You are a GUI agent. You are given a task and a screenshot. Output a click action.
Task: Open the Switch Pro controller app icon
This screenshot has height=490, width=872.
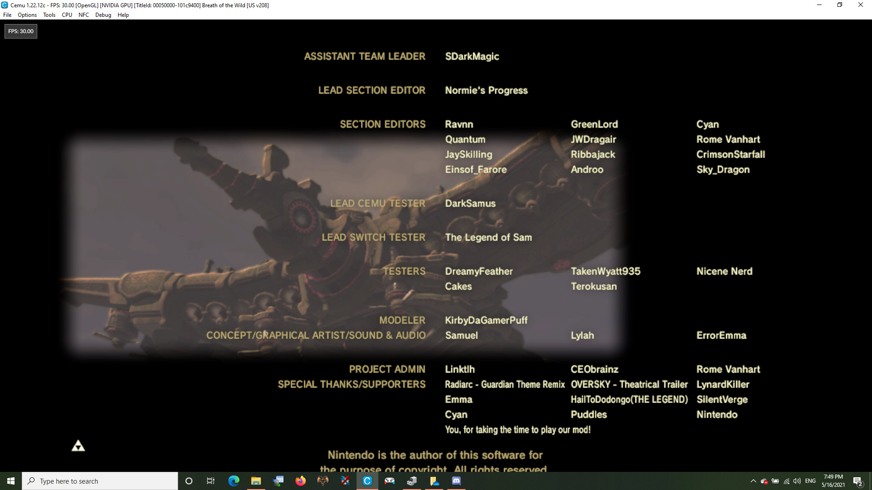pos(390,481)
